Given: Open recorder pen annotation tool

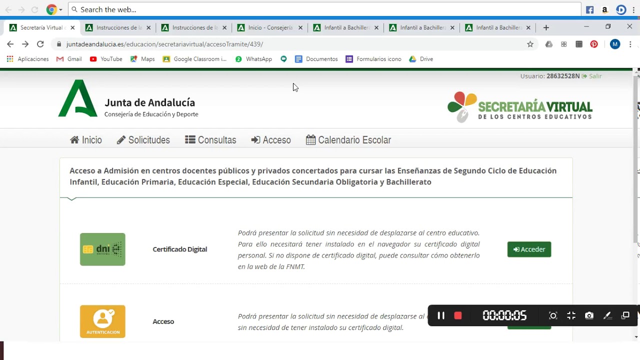Looking at the screenshot, I should click(607, 315).
